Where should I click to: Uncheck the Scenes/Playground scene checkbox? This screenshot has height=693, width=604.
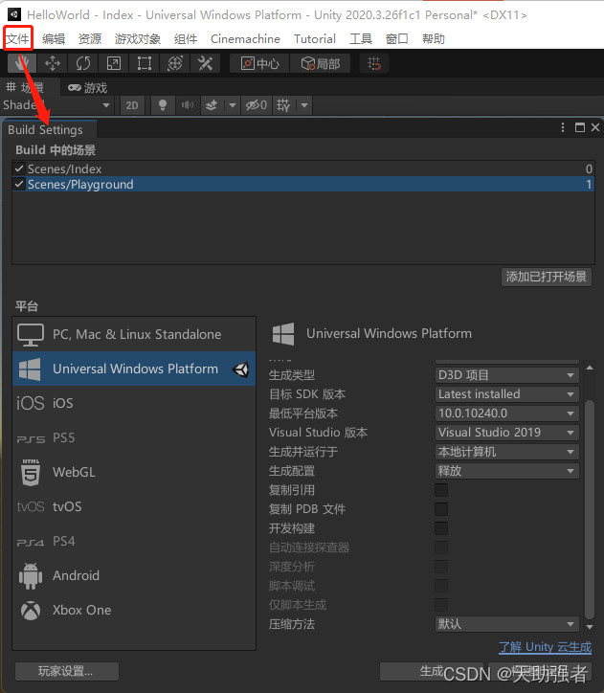tap(19, 184)
